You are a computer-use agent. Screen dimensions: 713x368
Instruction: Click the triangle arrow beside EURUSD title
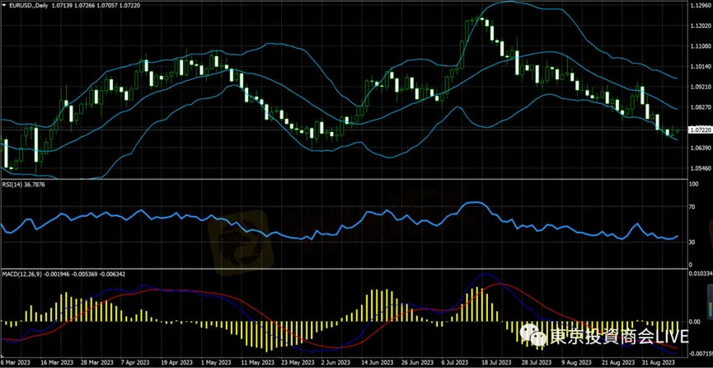click(4, 5)
